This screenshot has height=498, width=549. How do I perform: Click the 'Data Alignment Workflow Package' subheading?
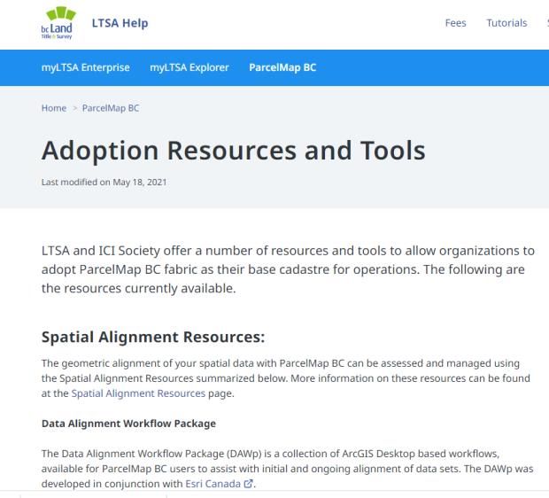pos(128,424)
